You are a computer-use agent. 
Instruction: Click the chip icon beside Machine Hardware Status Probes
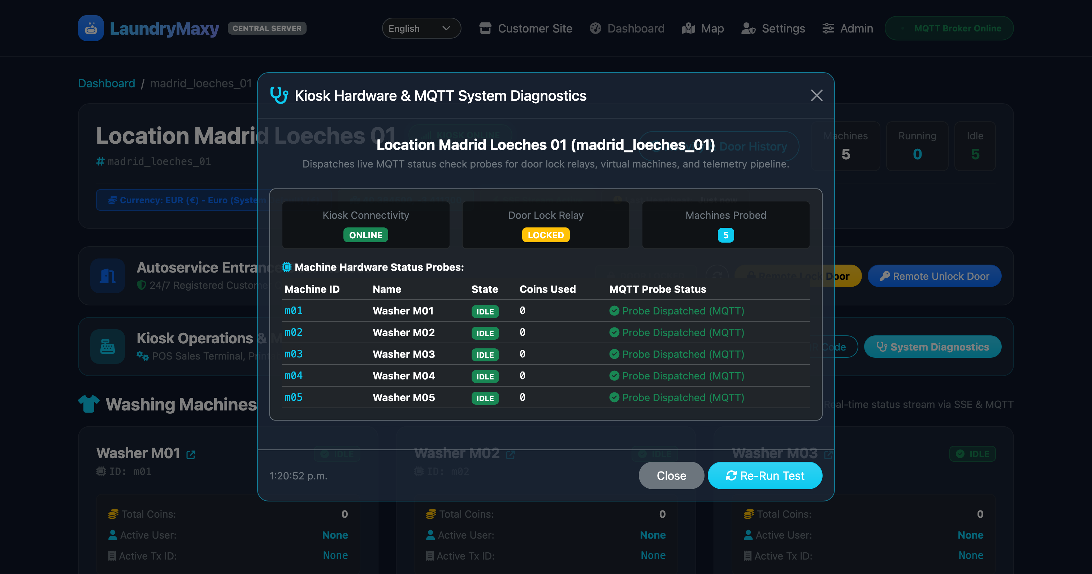(287, 267)
